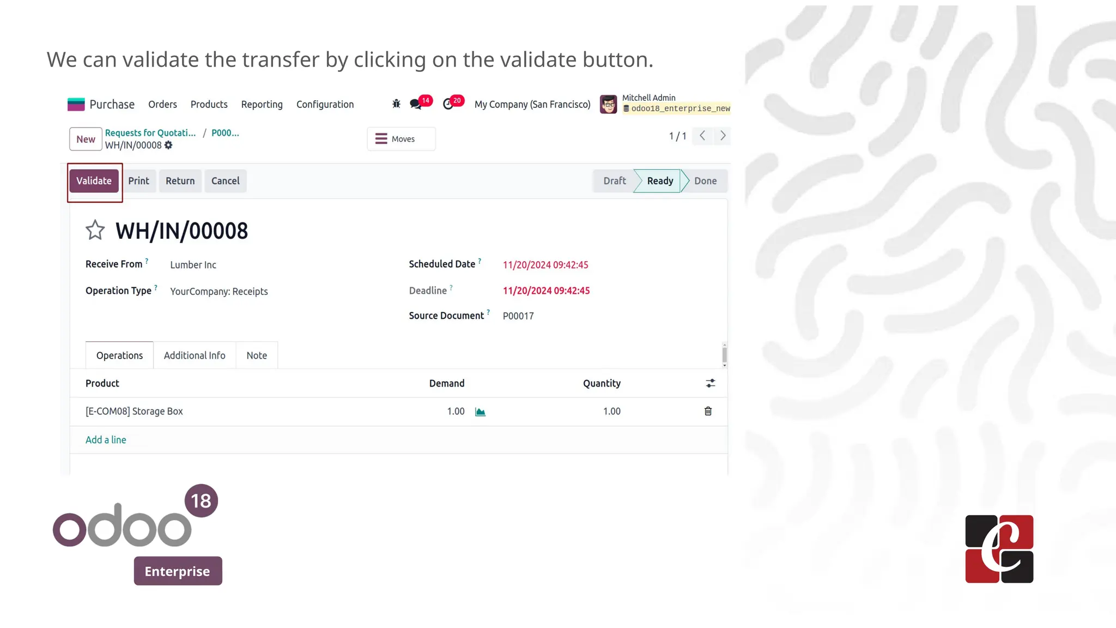The width and height of the screenshot is (1116, 628).
Task: Go to the previous record arrow
Action: [702, 136]
